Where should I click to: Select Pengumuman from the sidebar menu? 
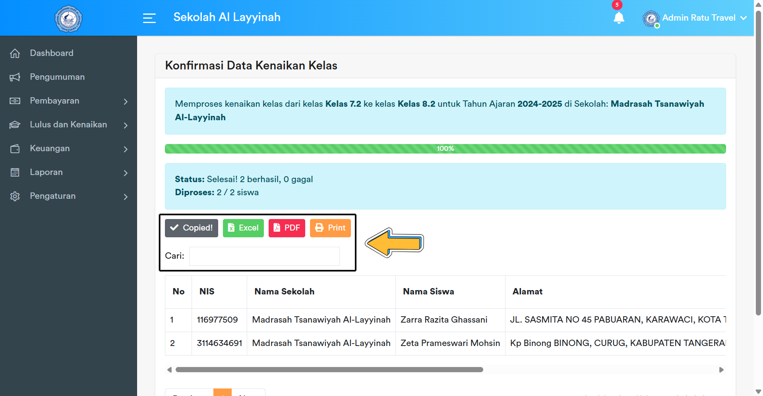pos(57,77)
